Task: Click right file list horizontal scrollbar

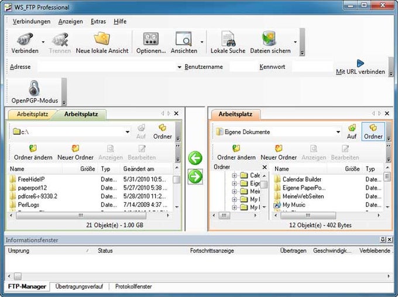Action: (308, 216)
